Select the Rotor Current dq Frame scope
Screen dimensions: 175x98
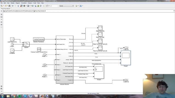click(x=100, y=48)
